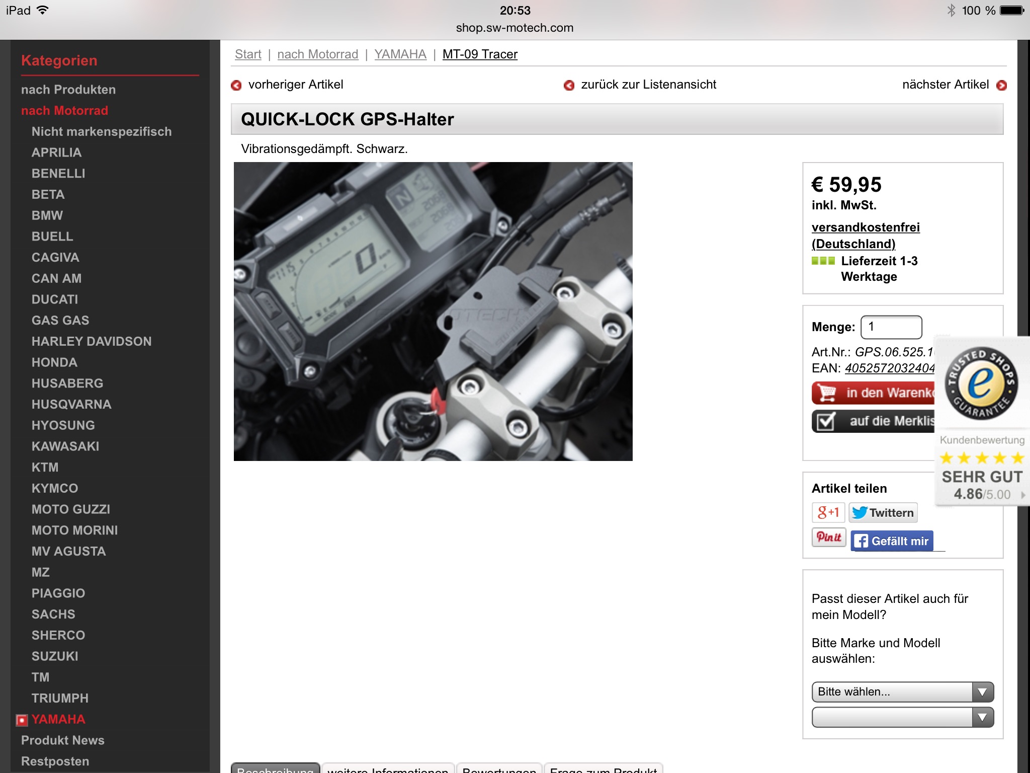The height and width of the screenshot is (773, 1030).
Task: Open the empty model dropdown
Action: point(902,717)
